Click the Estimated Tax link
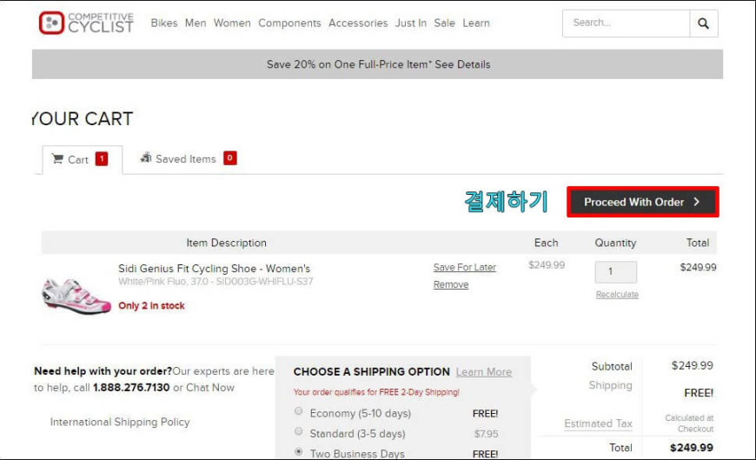This screenshot has width=756, height=460. coord(598,423)
